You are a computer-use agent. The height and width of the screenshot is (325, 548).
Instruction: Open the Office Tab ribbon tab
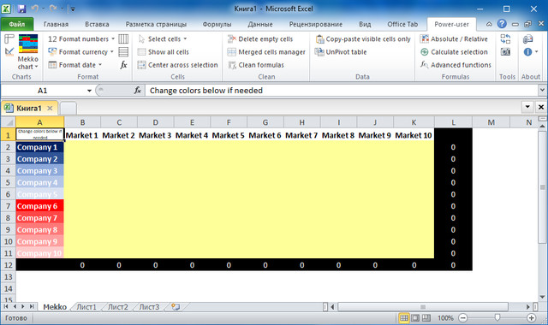point(402,24)
